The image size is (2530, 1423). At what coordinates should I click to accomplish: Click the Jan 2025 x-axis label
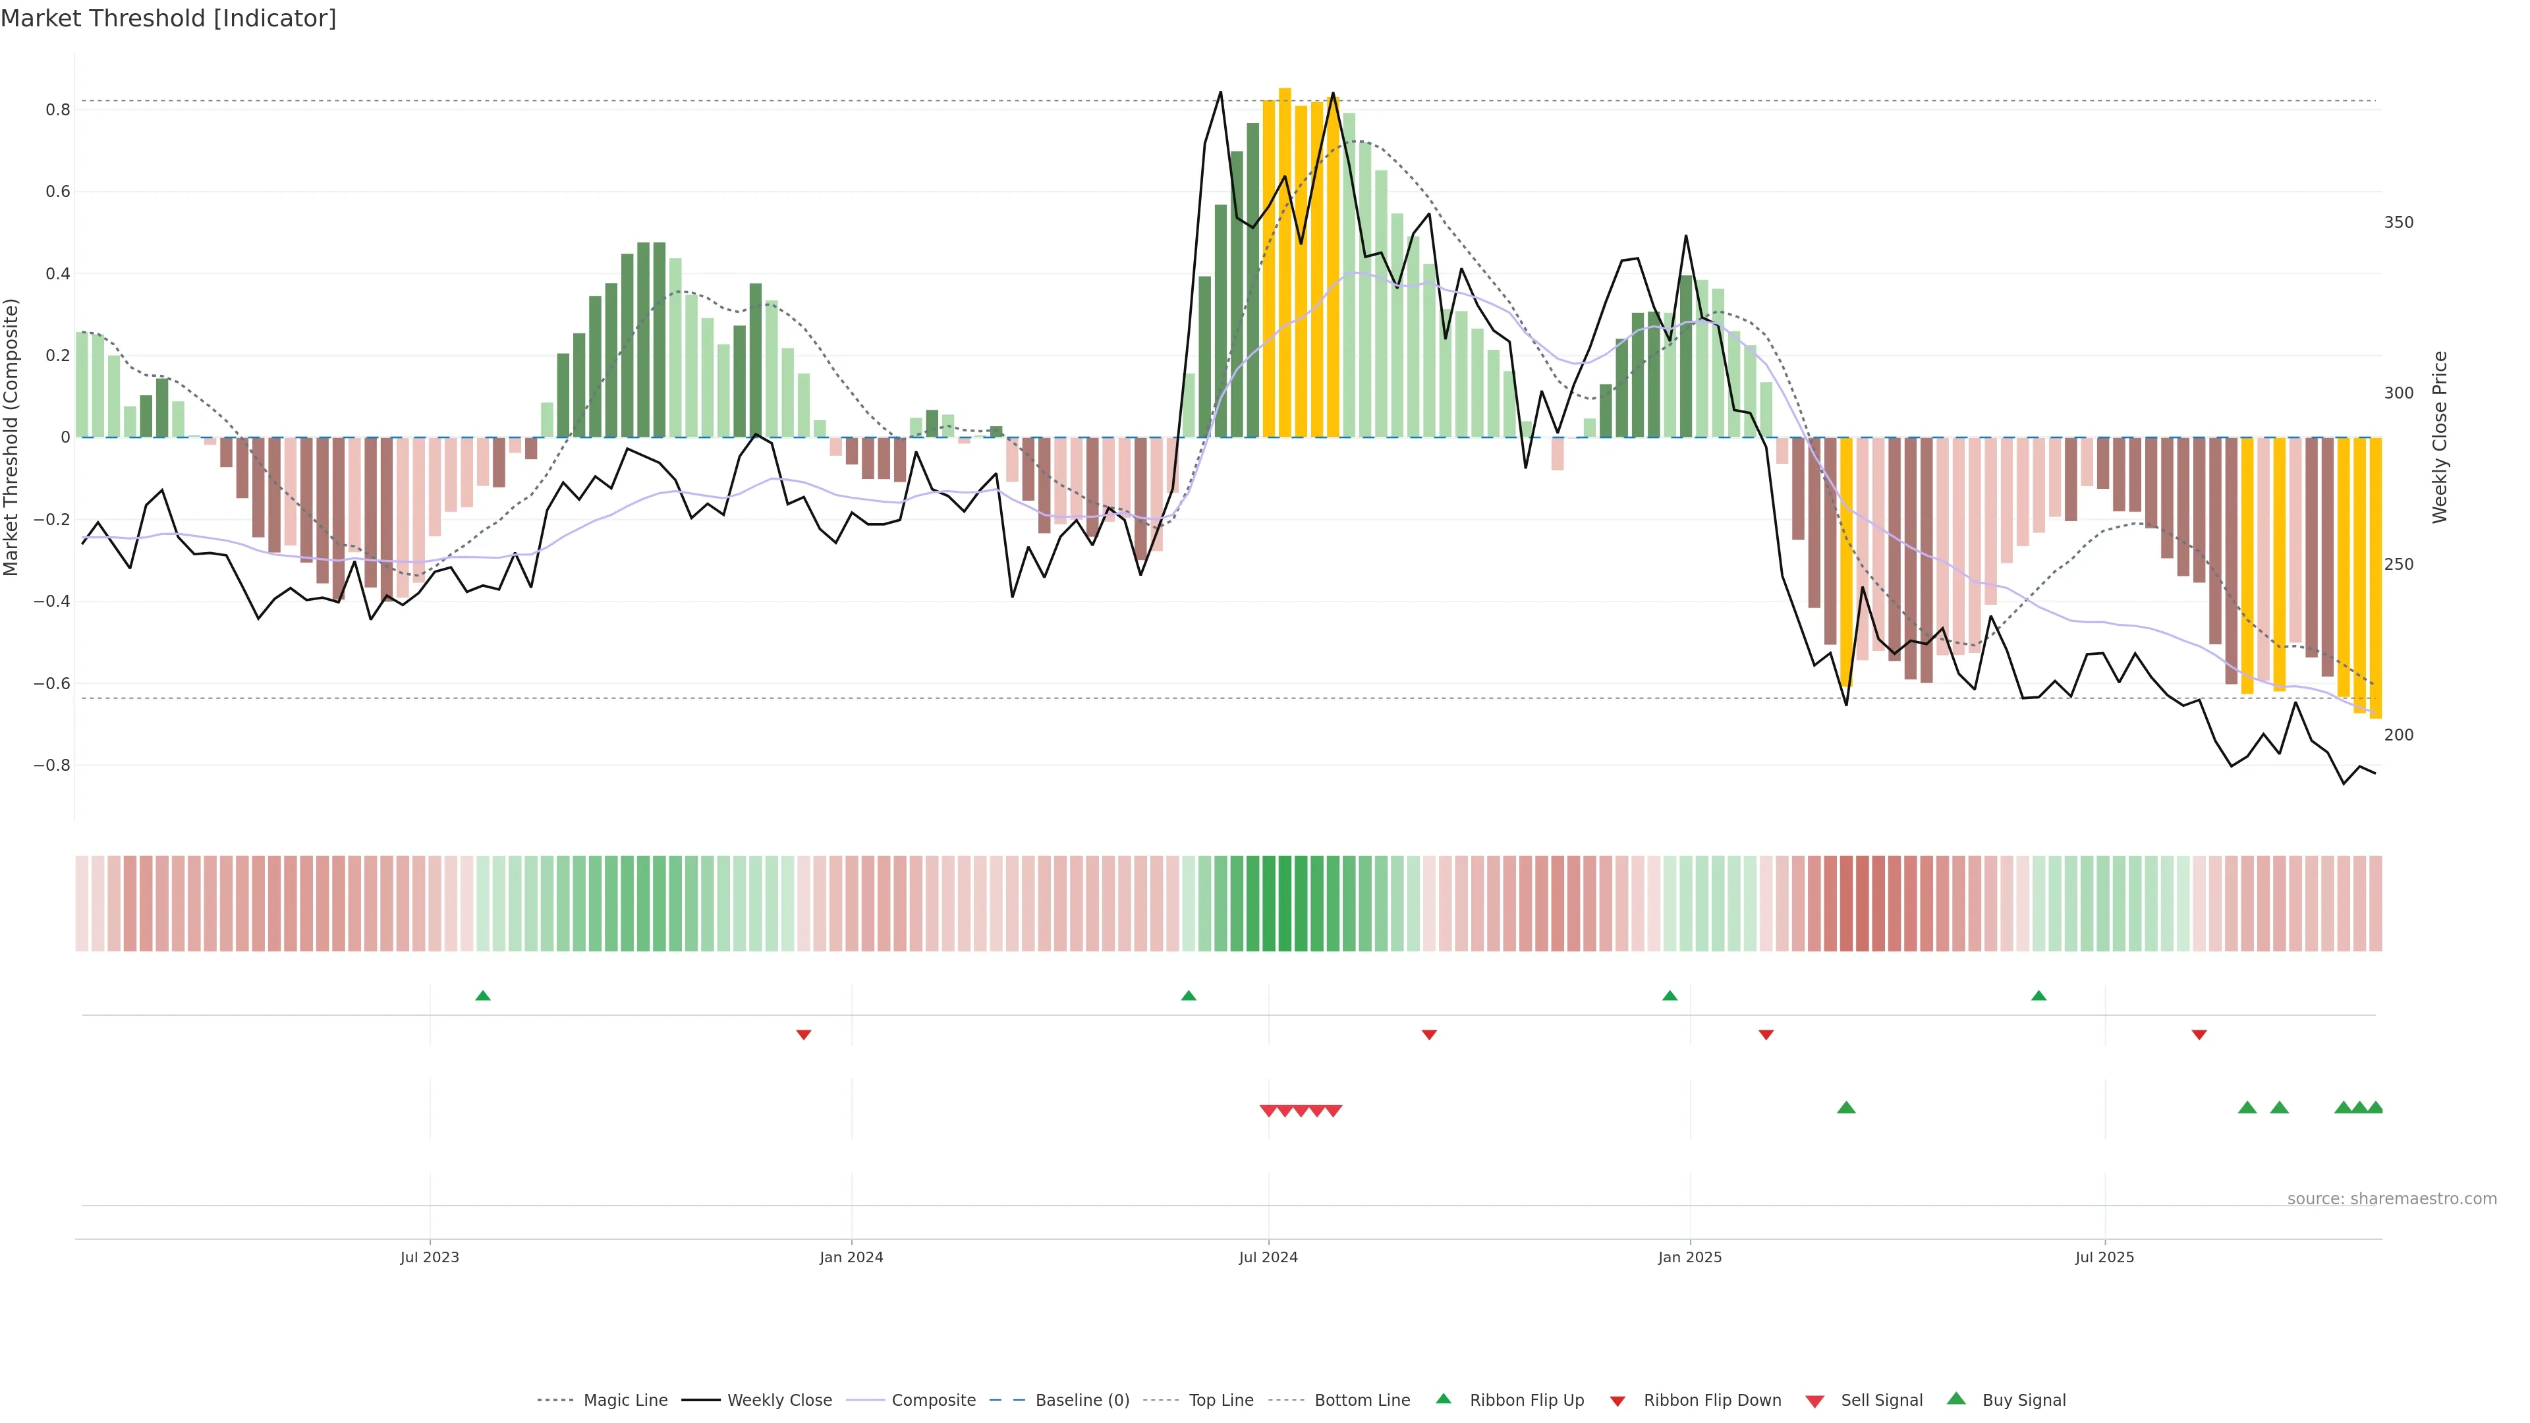point(1689,1257)
